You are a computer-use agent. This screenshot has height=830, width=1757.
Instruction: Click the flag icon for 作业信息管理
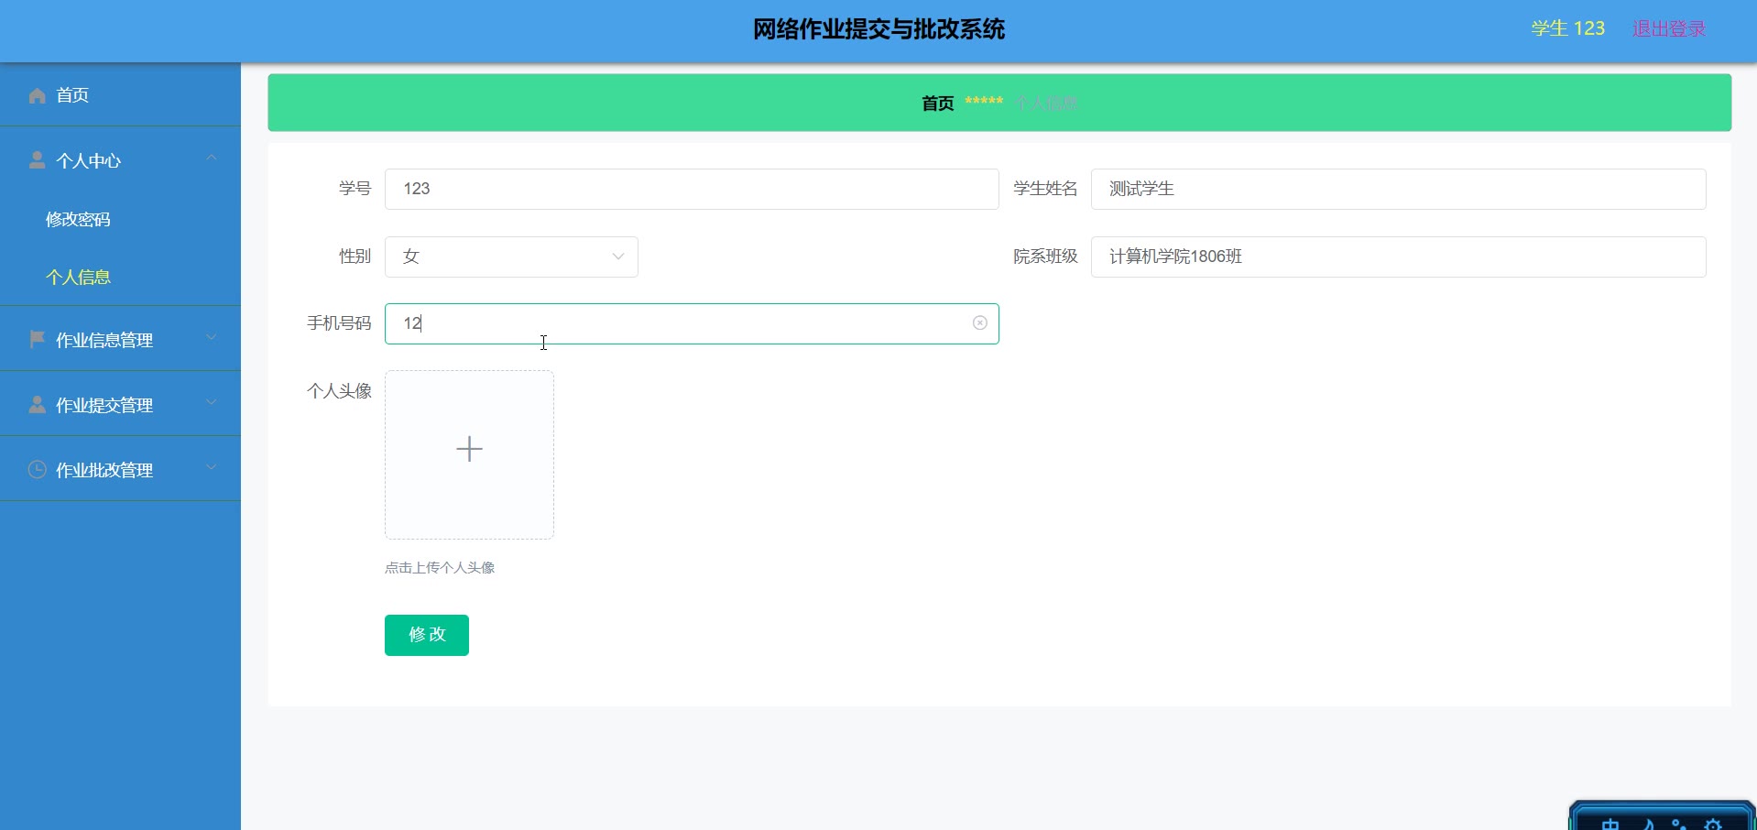tap(38, 340)
